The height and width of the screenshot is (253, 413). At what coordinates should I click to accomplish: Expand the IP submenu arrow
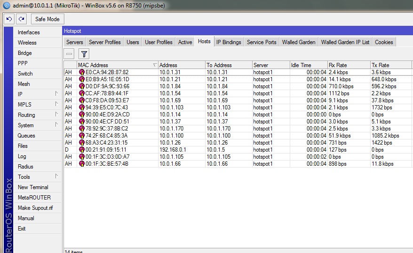(56, 93)
